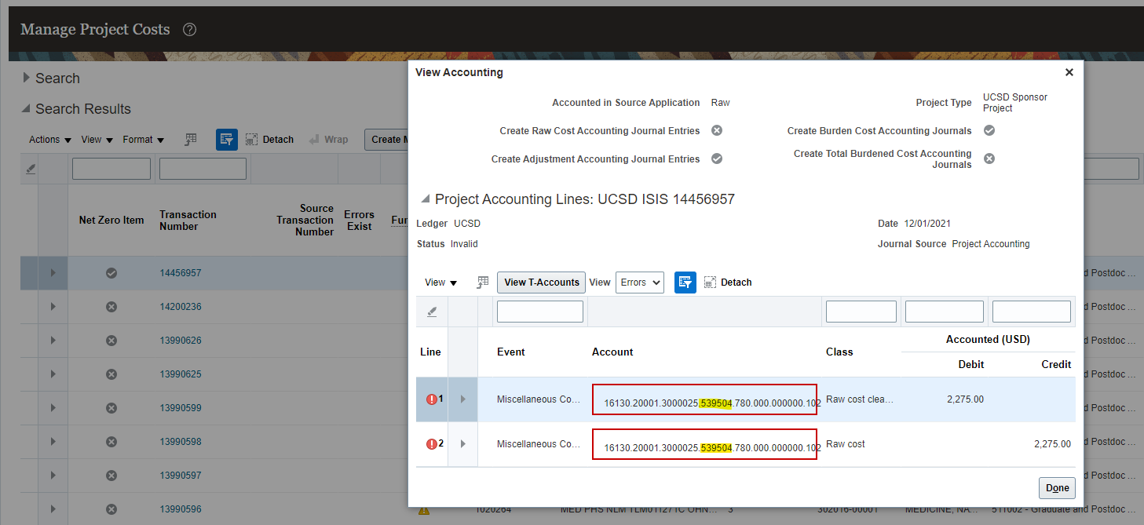This screenshot has width=1144, height=525.
Task: Open the Actions menu
Action: point(50,140)
